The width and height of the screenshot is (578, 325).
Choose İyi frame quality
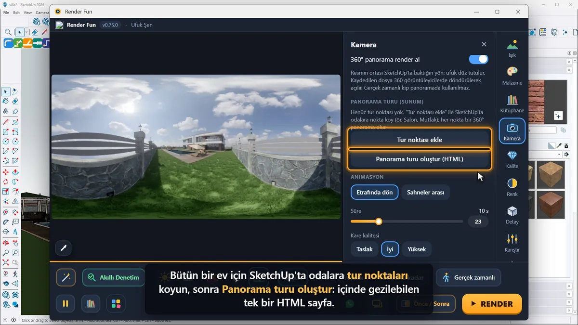click(390, 249)
